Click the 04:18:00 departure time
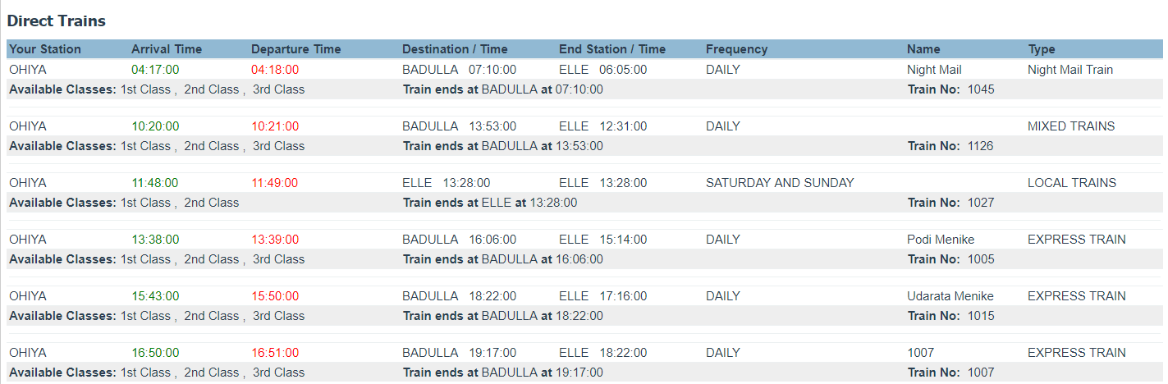The width and height of the screenshot is (1168, 384). coord(275,70)
